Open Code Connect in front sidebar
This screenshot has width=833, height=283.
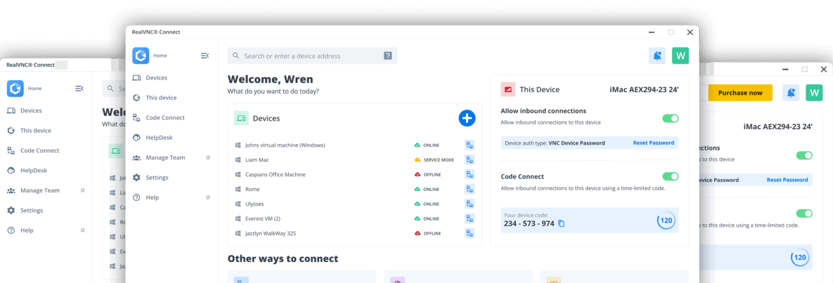coord(165,118)
